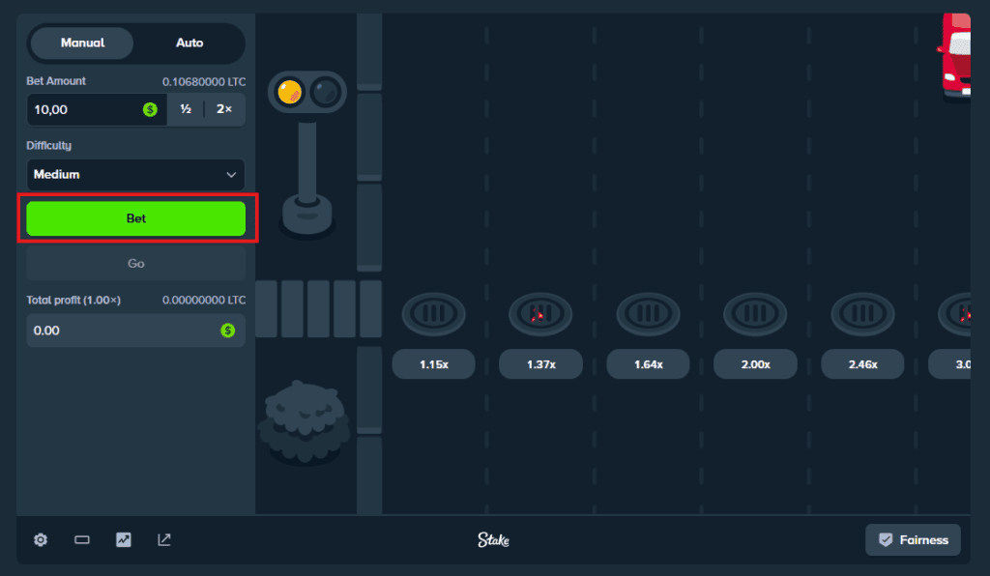This screenshot has height=576, width=990.
Task: Click the red truck at top right
Action: [955, 56]
